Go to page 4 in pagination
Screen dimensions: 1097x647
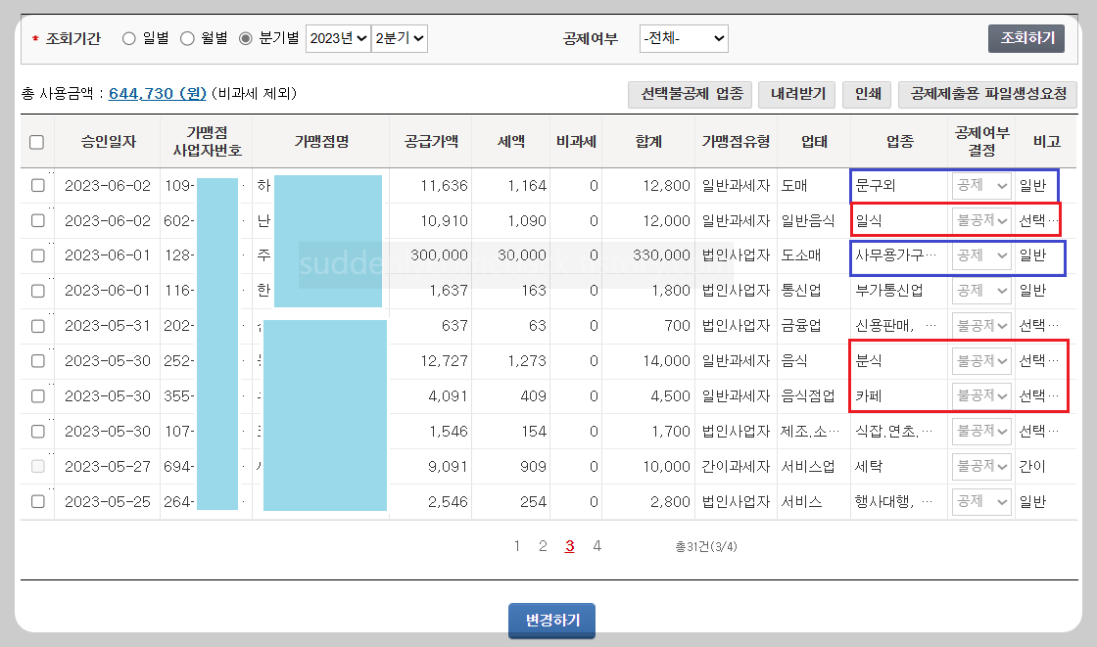(596, 546)
